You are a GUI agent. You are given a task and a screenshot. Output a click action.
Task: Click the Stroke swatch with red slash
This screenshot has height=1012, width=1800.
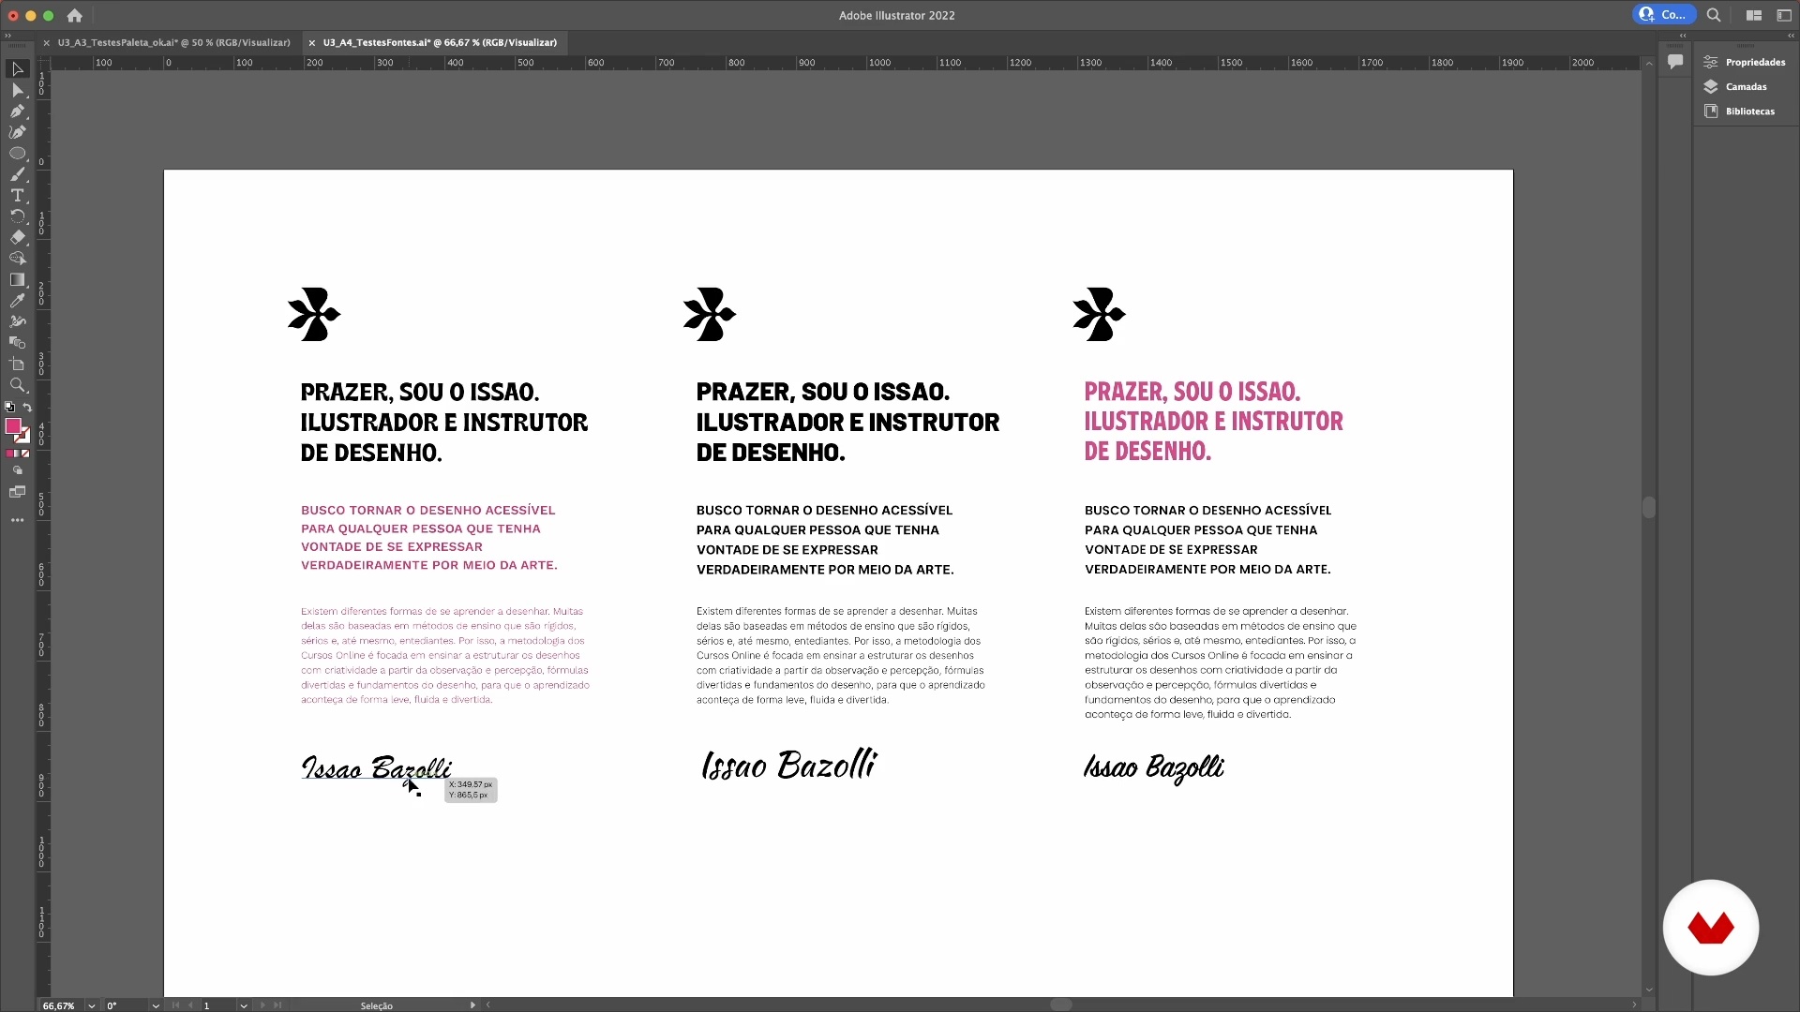click(23, 437)
